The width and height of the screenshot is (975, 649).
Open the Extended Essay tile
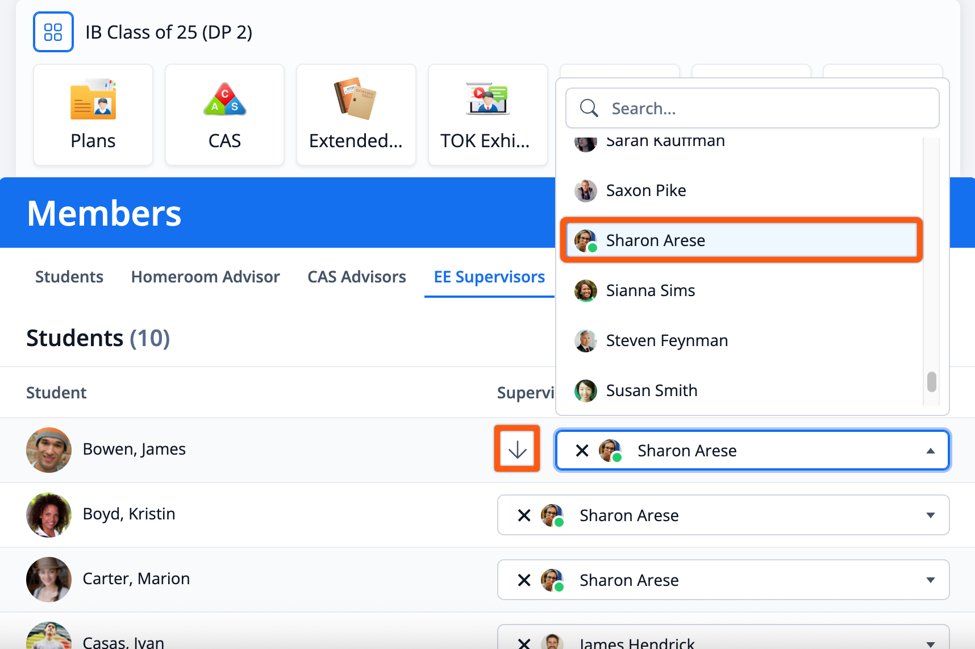tap(356, 115)
